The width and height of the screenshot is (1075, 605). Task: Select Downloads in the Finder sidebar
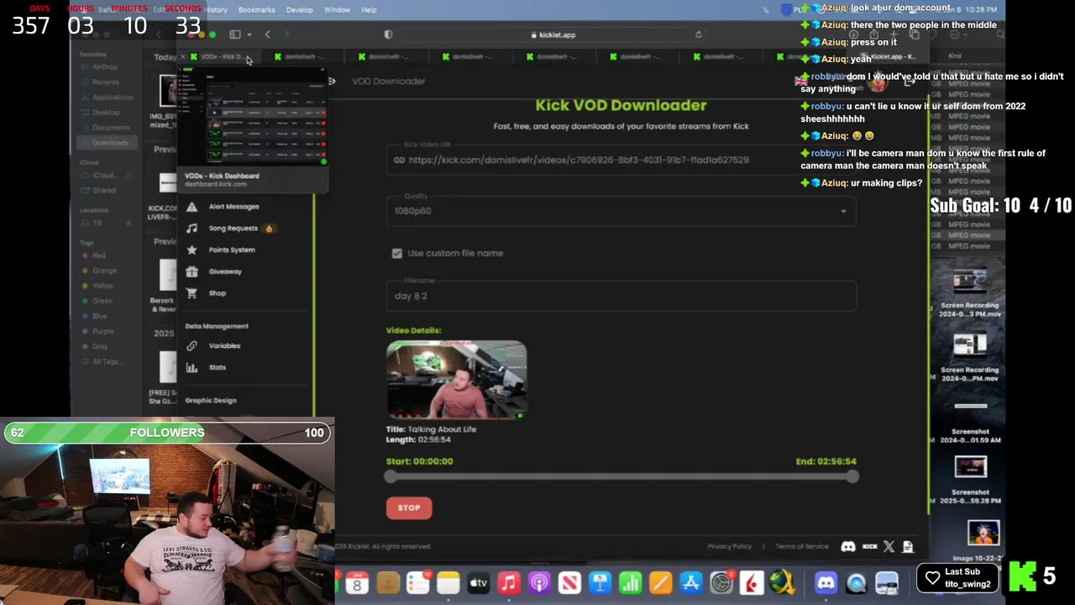109,143
